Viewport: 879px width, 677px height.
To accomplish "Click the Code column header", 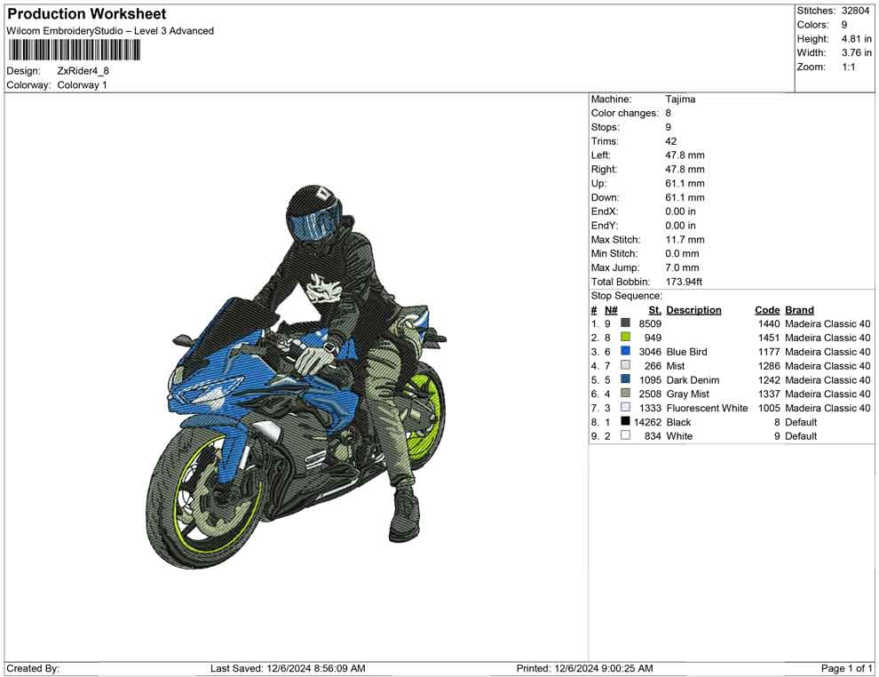I will click(x=767, y=310).
